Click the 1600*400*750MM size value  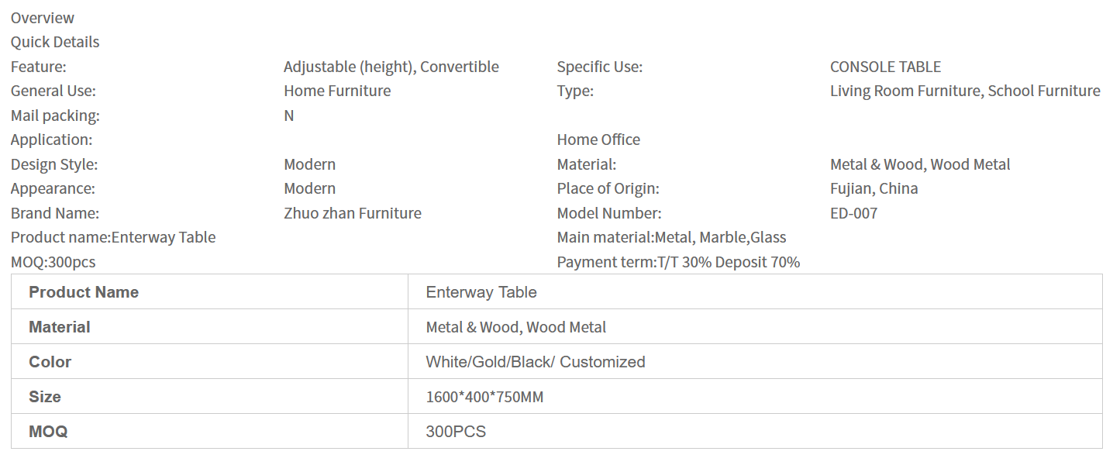pos(484,397)
